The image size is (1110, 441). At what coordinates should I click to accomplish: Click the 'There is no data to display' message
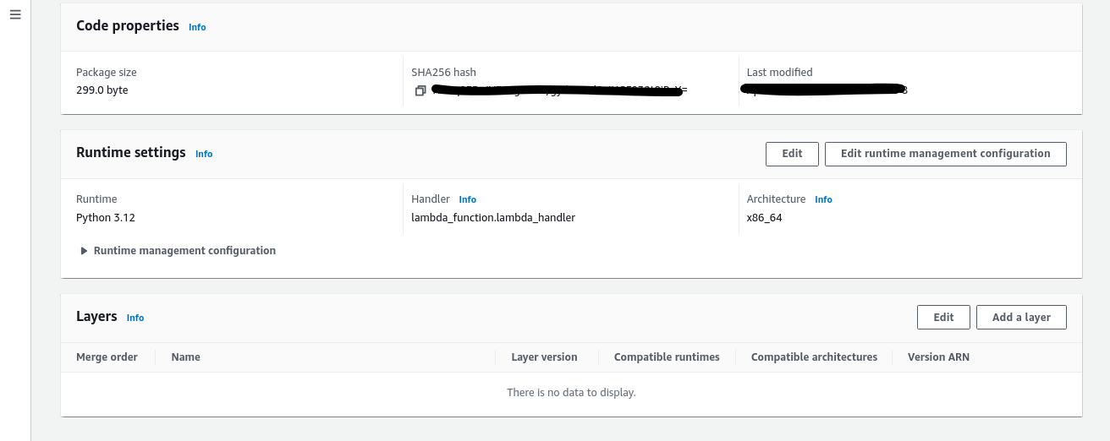tap(571, 393)
